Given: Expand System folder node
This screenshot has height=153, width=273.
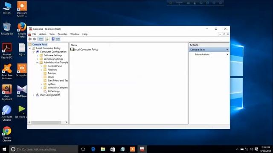Looking at the screenshot, I should [41, 84].
